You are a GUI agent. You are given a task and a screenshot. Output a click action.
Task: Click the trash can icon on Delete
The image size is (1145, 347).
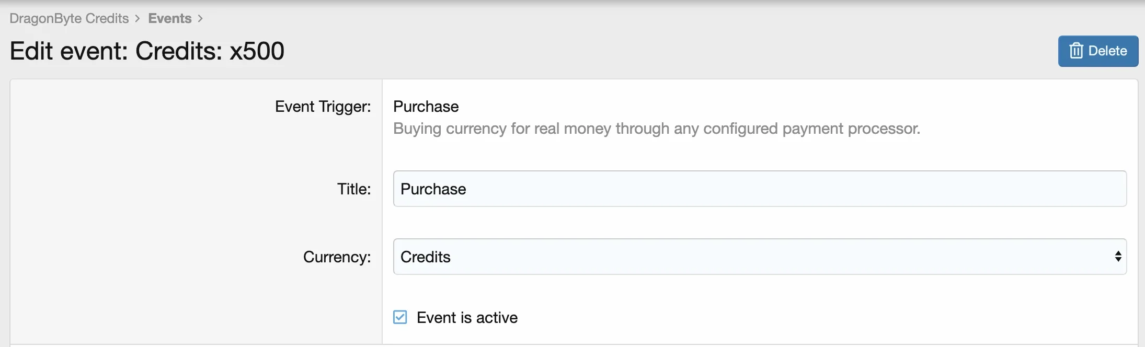pyautogui.click(x=1076, y=51)
